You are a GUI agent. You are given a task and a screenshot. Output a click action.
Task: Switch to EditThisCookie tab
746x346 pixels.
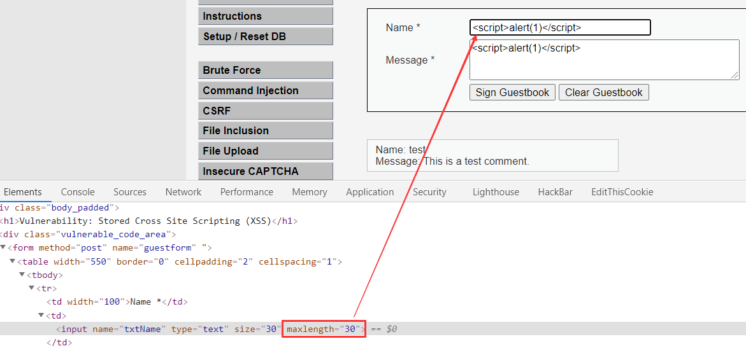pyautogui.click(x=622, y=192)
